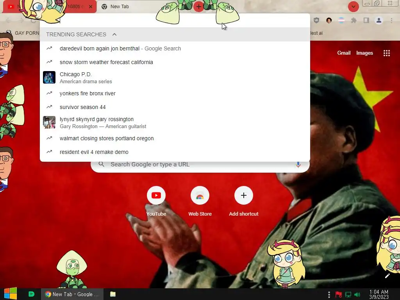Open the striped pink-blue flag extension

pos(341,20)
